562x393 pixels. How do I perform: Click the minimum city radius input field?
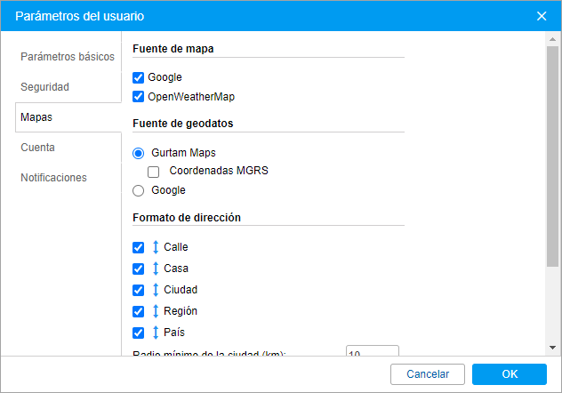tap(372, 352)
